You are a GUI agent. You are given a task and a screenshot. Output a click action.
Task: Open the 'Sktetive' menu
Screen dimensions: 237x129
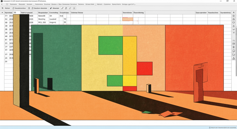tap(81, 4)
